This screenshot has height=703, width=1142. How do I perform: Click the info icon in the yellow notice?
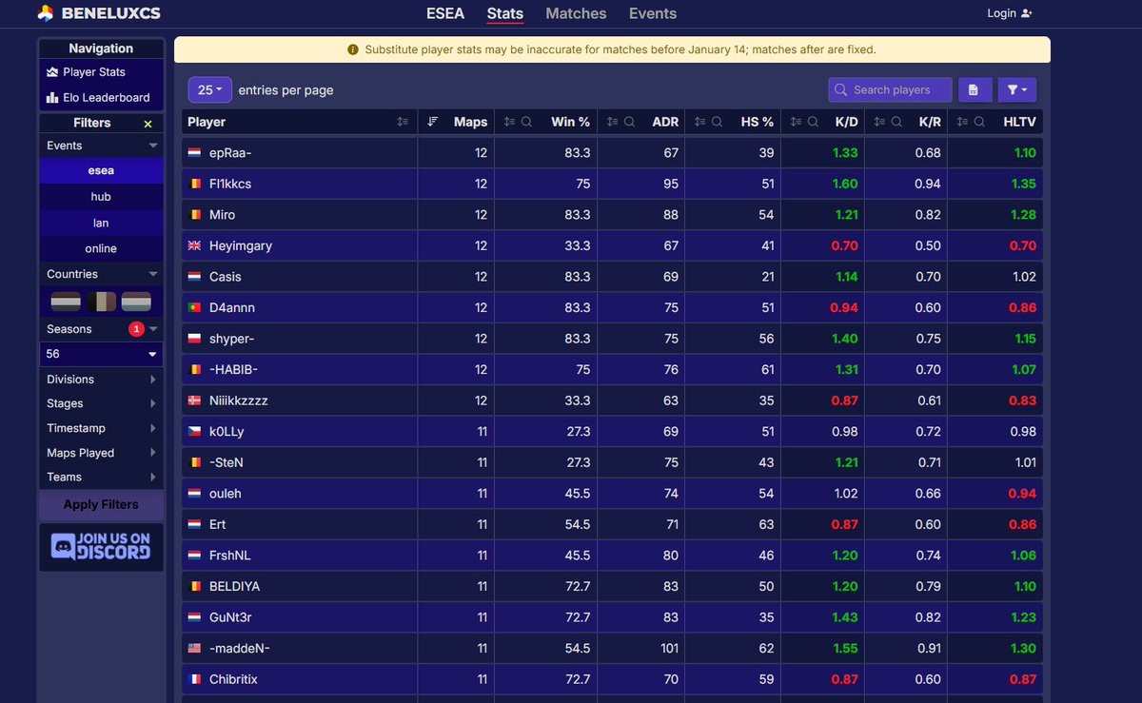[x=353, y=49]
